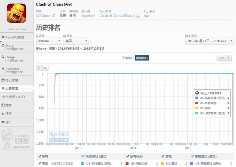Toggle the 所有 checkbox
Image resolution: width=236 pixels, height=167 pixels.
[x=39, y=156]
